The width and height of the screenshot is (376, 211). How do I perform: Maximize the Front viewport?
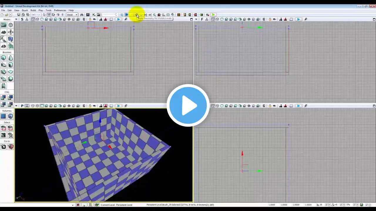(374, 19)
